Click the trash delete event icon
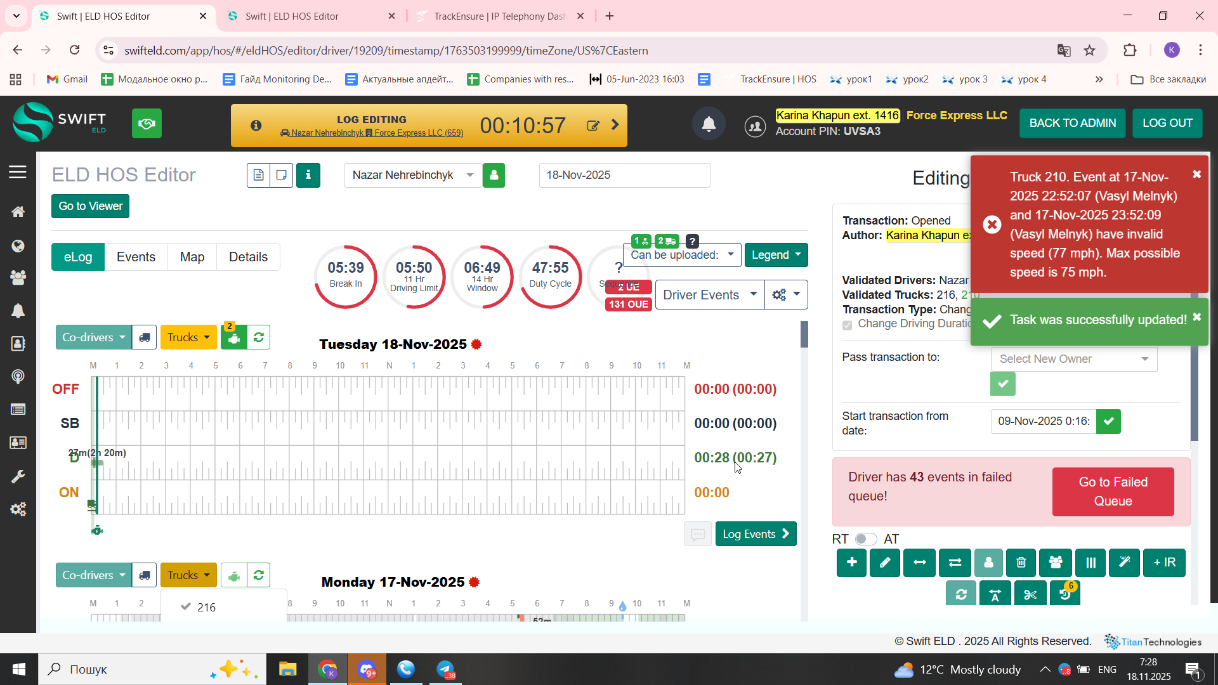This screenshot has height=685, width=1218. click(x=1021, y=563)
